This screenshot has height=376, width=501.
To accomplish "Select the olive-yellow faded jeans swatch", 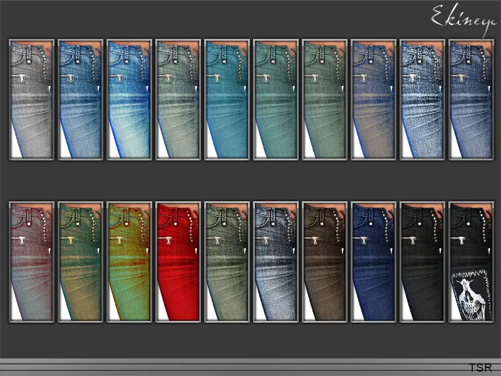I will pos(81,261).
